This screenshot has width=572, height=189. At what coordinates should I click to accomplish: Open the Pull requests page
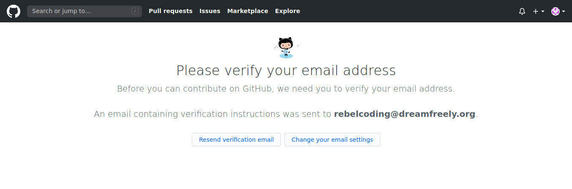pyautogui.click(x=171, y=11)
